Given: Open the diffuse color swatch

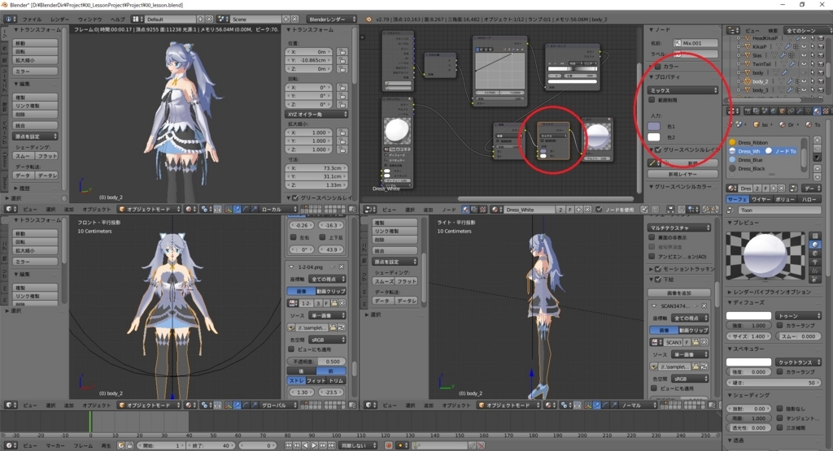Looking at the screenshot, I should [x=748, y=315].
